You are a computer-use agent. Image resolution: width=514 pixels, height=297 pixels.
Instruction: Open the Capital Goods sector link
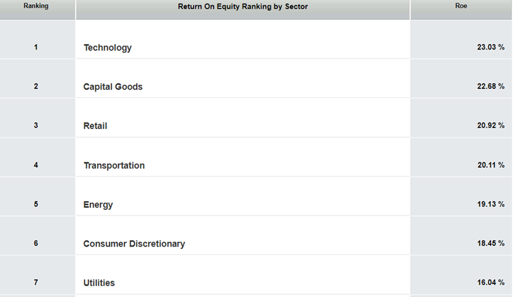[113, 87]
